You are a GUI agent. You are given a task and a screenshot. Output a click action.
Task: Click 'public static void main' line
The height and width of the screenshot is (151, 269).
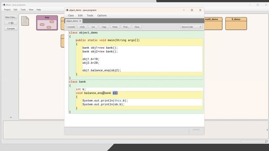[x=108, y=40]
